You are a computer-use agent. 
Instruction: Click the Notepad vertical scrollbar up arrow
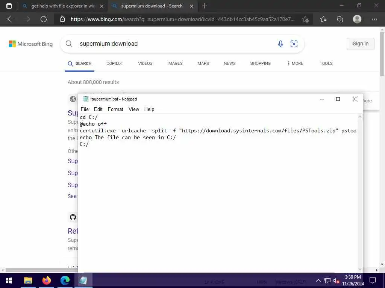click(x=360, y=117)
